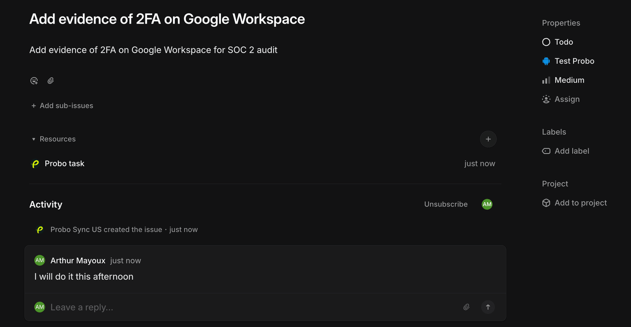Focus the Leave a reply field

click(x=252, y=307)
